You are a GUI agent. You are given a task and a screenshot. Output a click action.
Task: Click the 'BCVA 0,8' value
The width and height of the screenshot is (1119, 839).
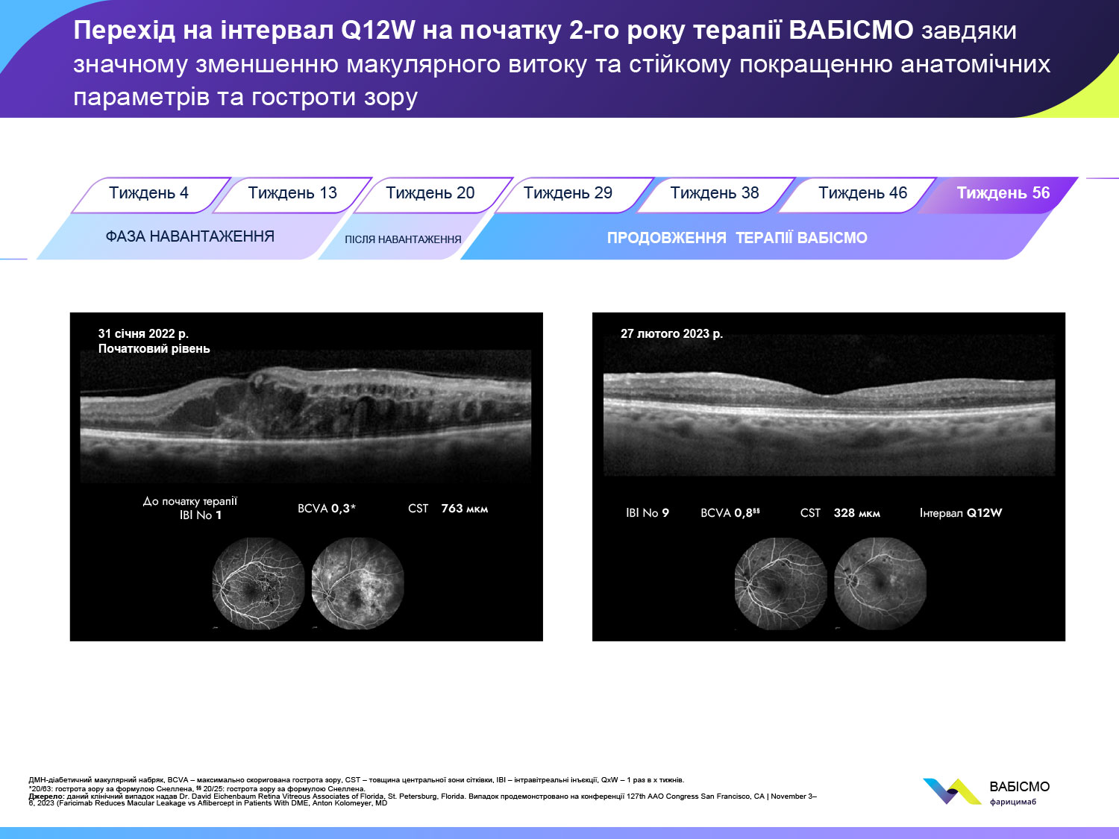coord(730,513)
